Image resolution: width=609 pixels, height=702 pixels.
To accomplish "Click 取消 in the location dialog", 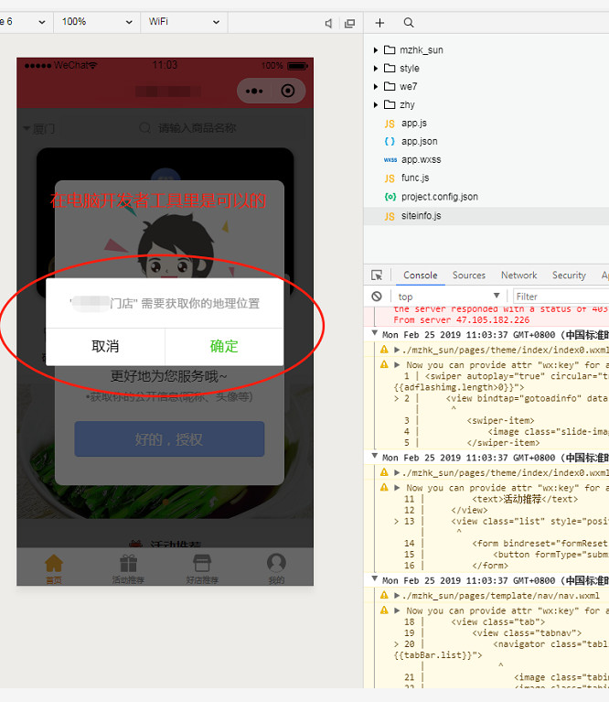I will [105, 347].
